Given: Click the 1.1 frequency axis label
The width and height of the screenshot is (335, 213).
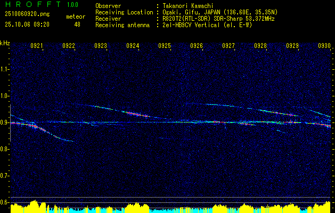Looking at the screenshot, I should (5, 69).
